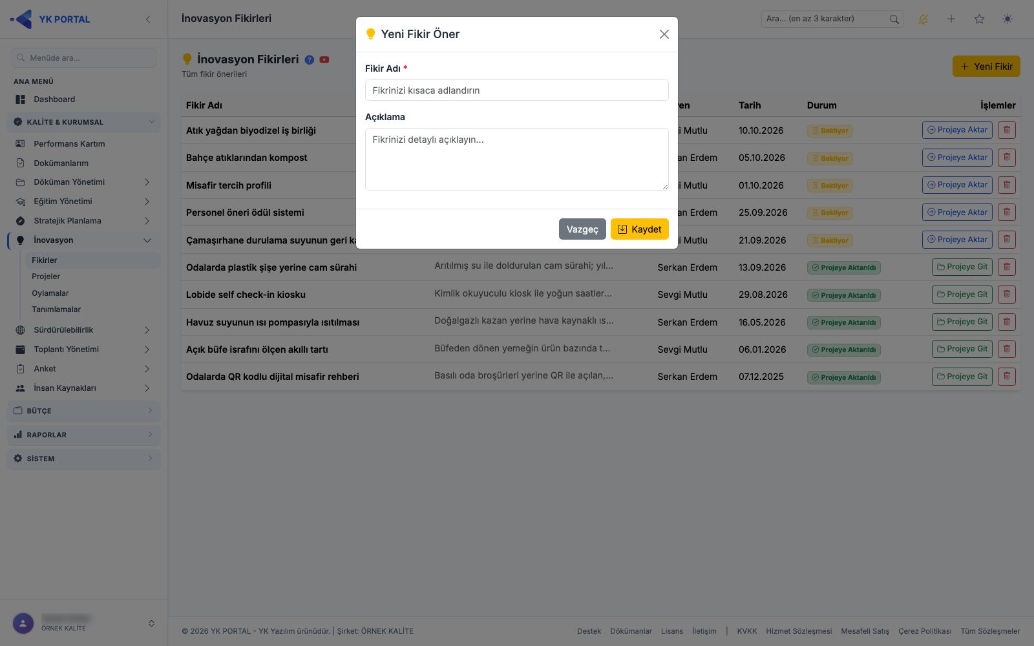The height and width of the screenshot is (646, 1034).
Task: Click the YK PORTAL logo
Action: [50, 19]
